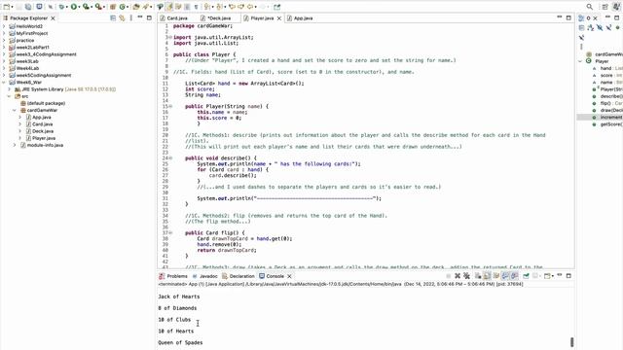Viewport: 623px width, 350px height.
Task: Open the Run button dropdown arrow
Action: point(79,7)
